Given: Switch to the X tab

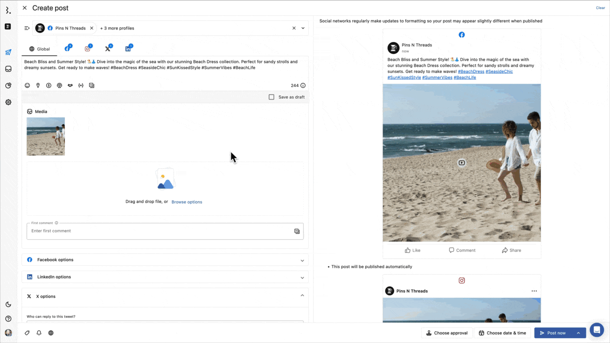Looking at the screenshot, I should (108, 49).
